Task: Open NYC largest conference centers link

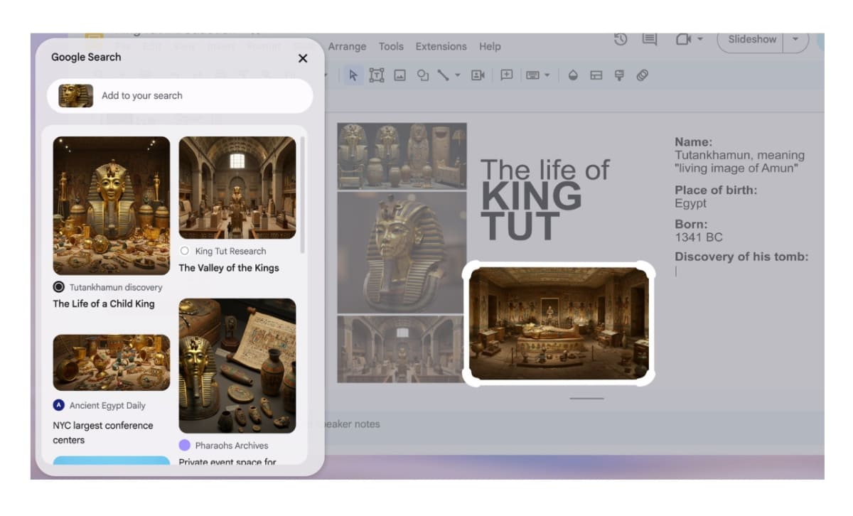Action: click(x=103, y=433)
